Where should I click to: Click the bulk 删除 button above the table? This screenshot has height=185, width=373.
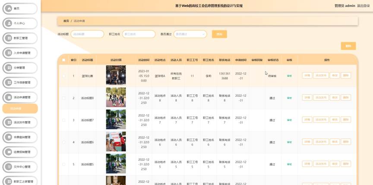coord(348,46)
